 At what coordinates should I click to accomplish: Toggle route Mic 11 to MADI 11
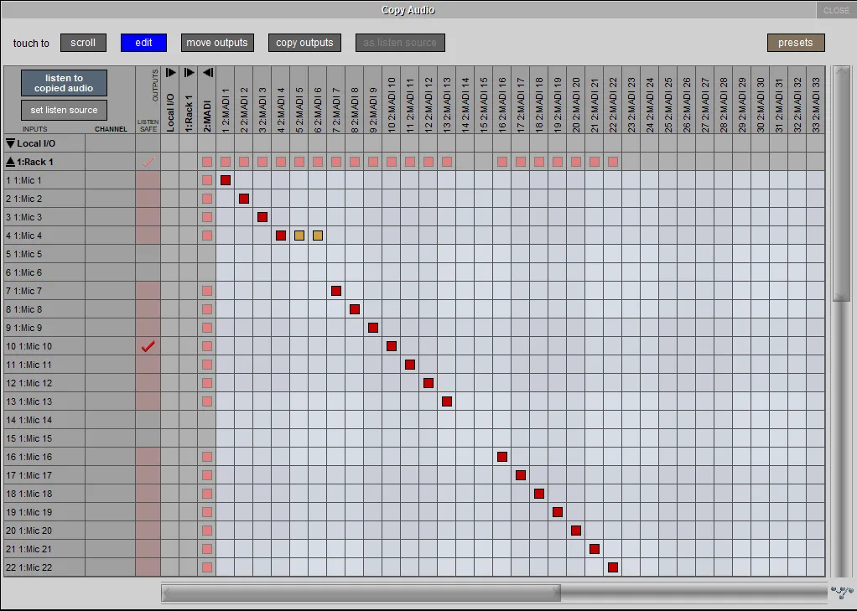[410, 365]
